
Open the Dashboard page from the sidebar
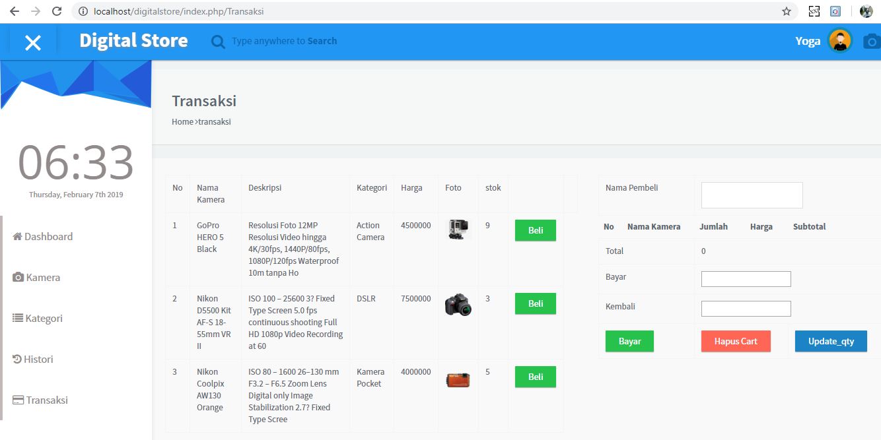pos(42,236)
